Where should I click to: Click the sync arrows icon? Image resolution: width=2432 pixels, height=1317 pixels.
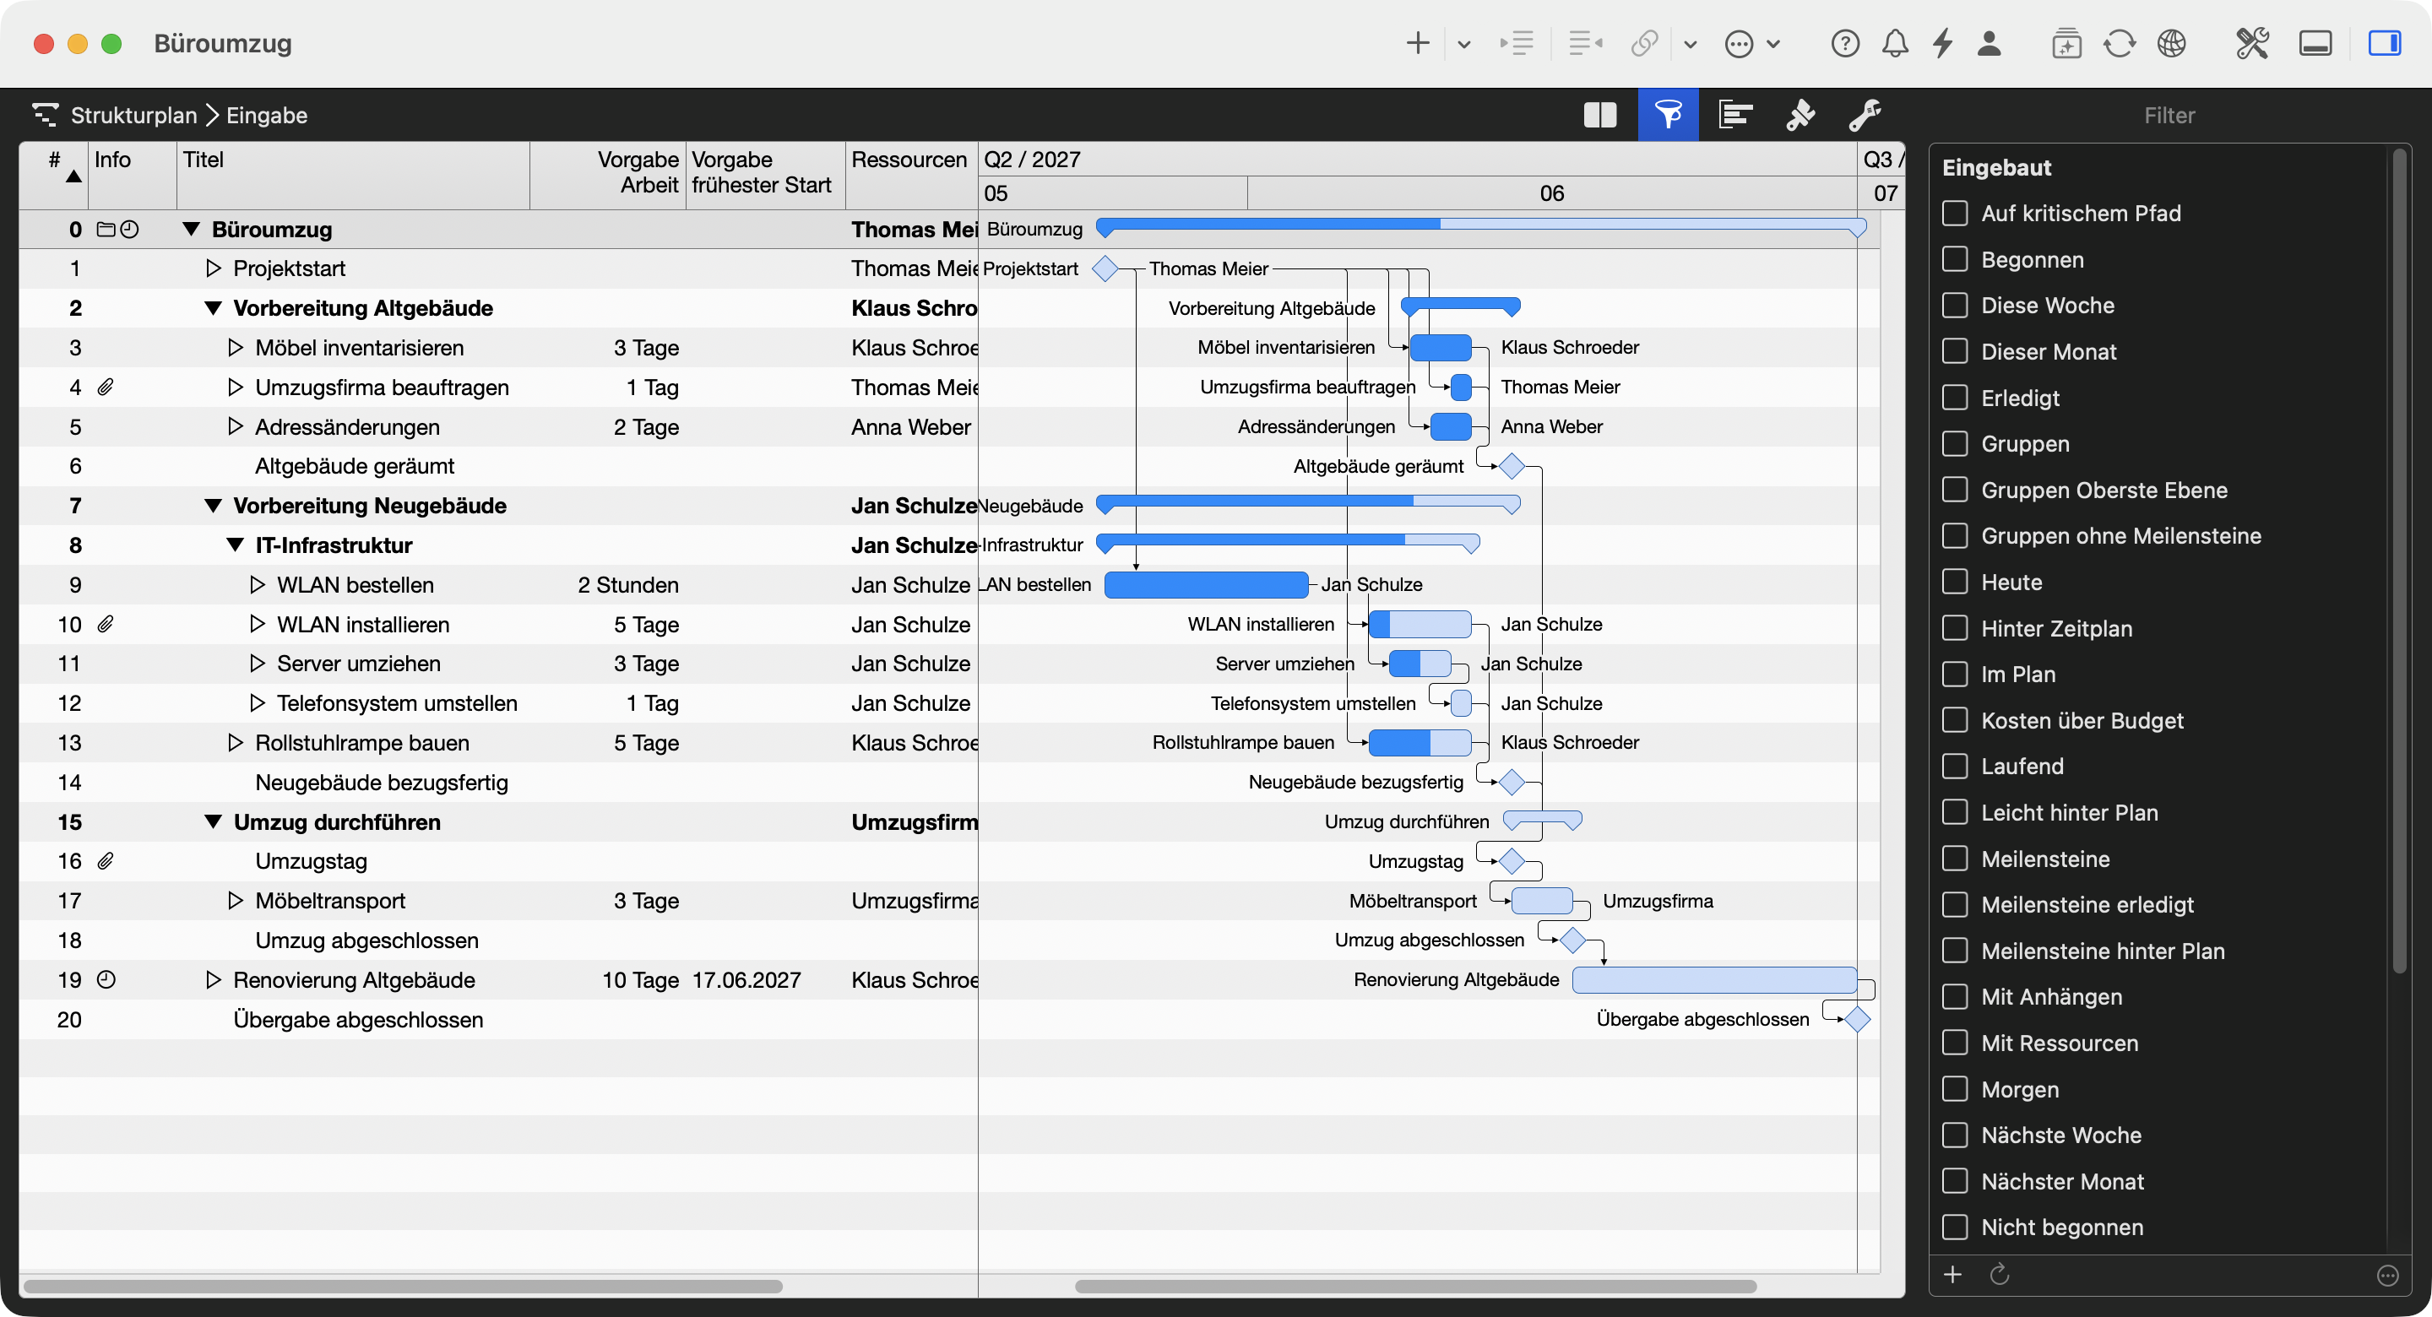pos(2119,43)
